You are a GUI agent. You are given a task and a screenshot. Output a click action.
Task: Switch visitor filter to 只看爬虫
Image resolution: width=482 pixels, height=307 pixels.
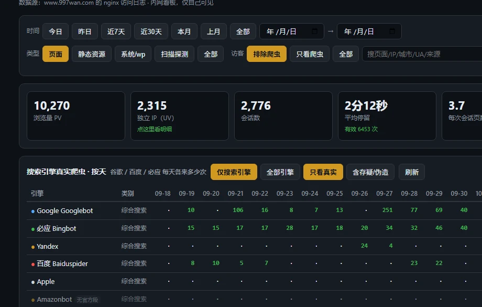coord(310,54)
